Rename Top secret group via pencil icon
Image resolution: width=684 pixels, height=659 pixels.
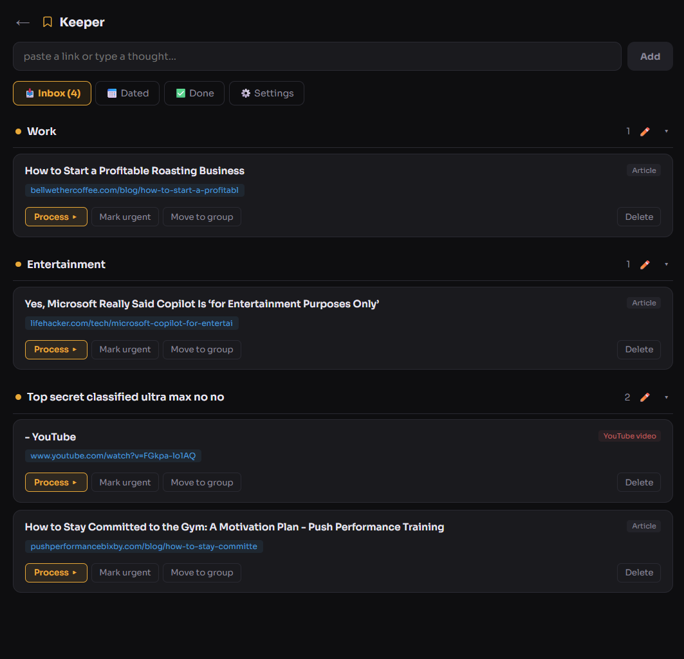pos(645,397)
